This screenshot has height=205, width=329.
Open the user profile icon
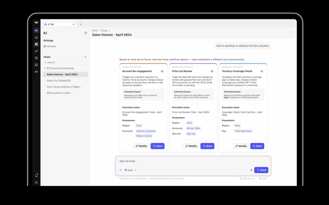(x=36, y=182)
